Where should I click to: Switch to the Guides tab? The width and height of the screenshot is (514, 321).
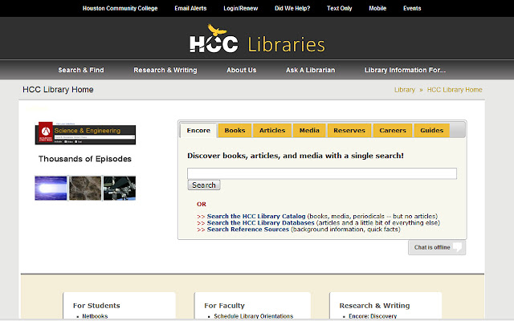tap(432, 130)
